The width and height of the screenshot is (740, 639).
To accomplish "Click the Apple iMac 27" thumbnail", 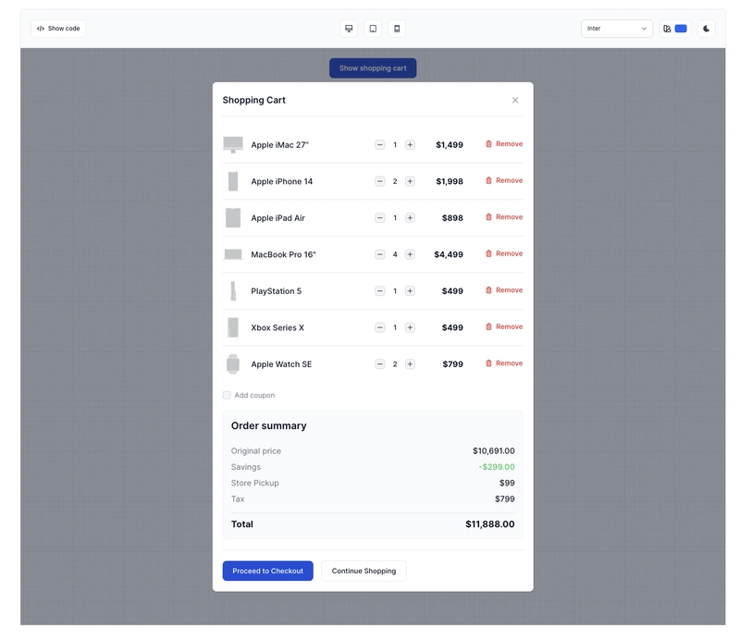I will point(233,145).
